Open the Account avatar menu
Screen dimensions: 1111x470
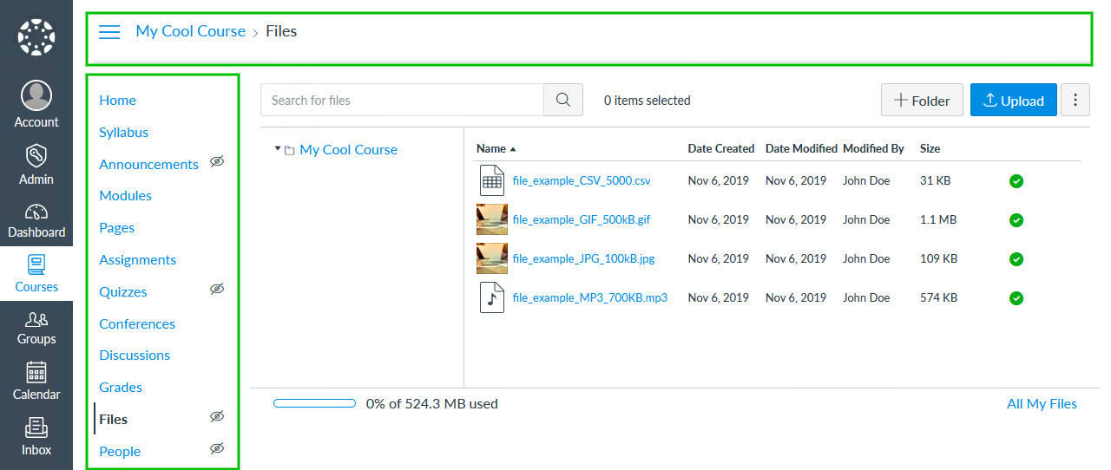coord(36,95)
